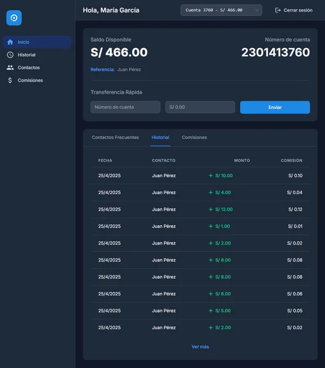Open Contactos from the sidebar

coord(37,68)
